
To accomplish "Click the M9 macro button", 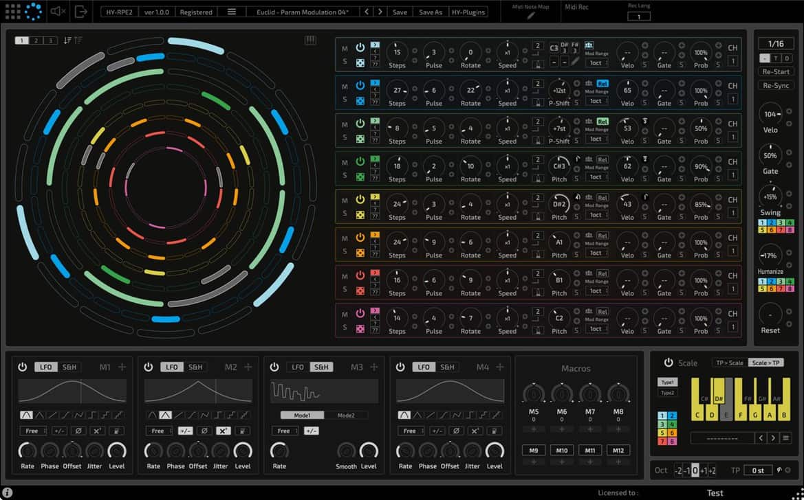I will click(534, 451).
